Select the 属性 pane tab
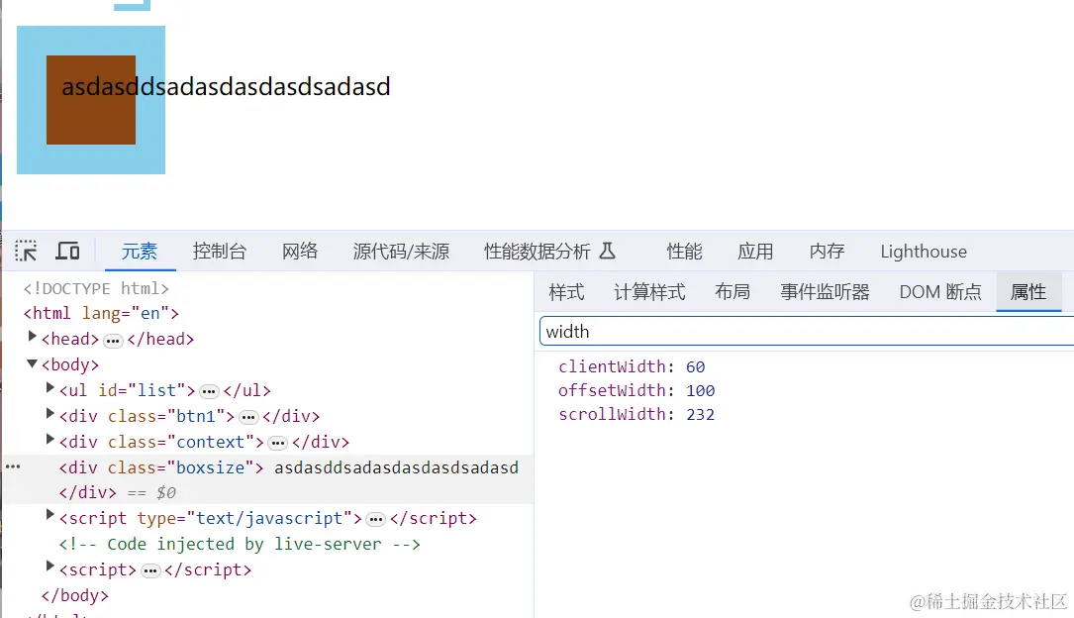This screenshot has width=1074, height=618. (1028, 292)
